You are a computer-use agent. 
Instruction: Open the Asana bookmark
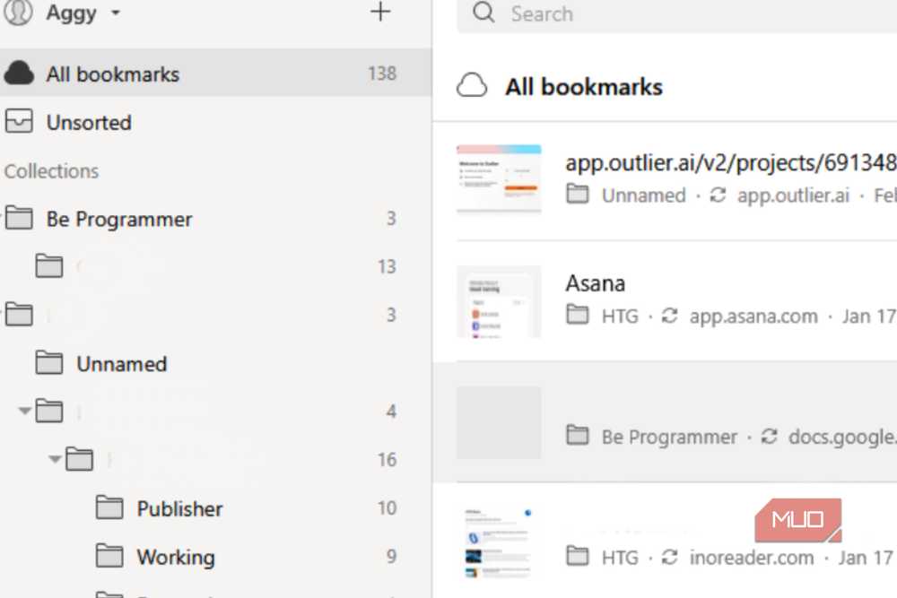click(x=595, y=283)
